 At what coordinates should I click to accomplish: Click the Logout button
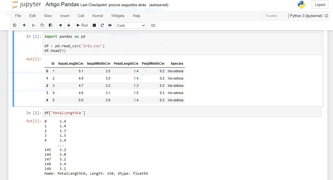click(320, 5)
